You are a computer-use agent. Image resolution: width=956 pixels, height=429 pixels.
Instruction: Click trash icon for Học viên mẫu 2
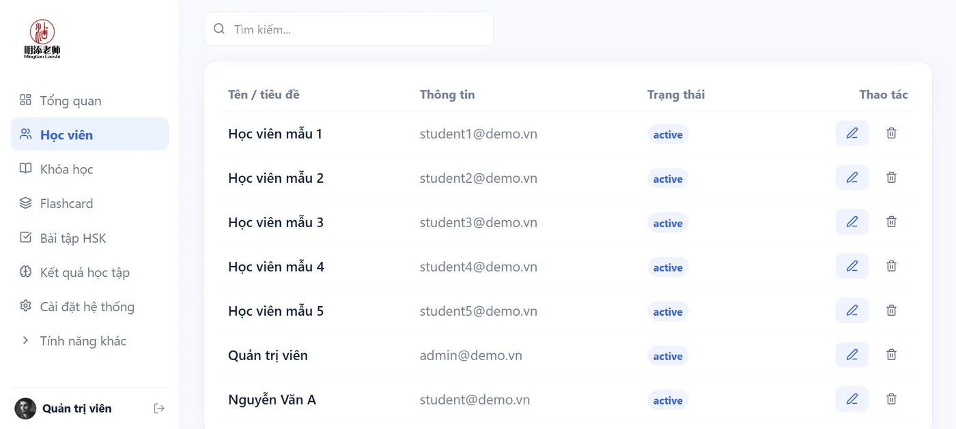(891, 177)
